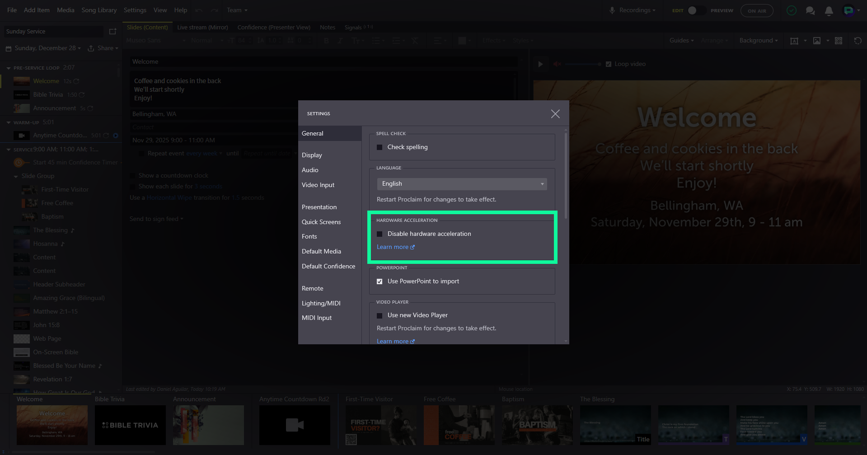The image size is (867, 455).
Task: Click the italic formatting icon
Action: 340,41
